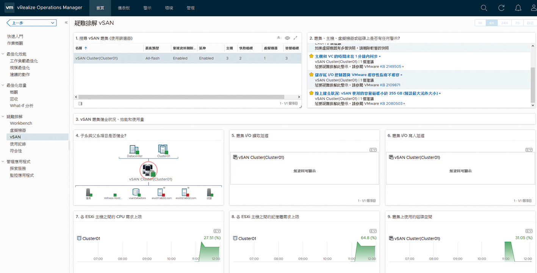Select the circled vSAN Cluster icon in map
The image size is (537, 273).
149,170
